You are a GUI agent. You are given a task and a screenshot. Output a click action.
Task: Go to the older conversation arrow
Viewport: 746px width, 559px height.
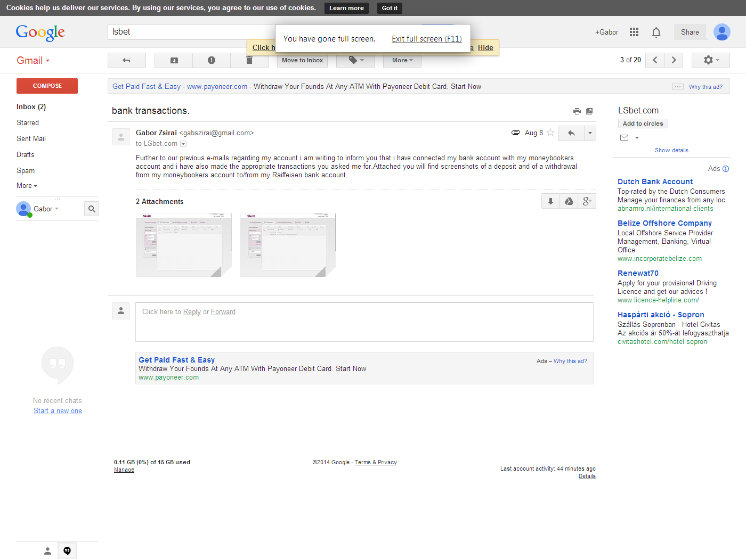click(x=674, y=60)
